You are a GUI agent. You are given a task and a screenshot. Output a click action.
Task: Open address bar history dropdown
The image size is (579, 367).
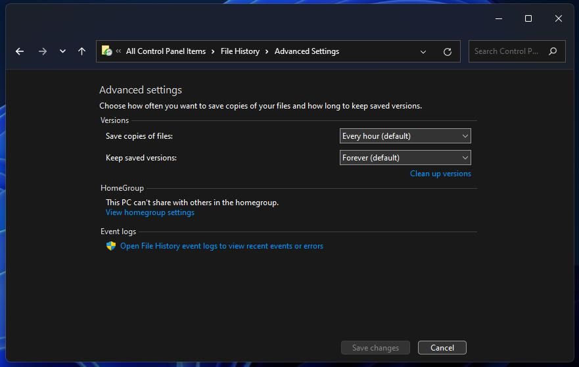(x=423, y=52)
